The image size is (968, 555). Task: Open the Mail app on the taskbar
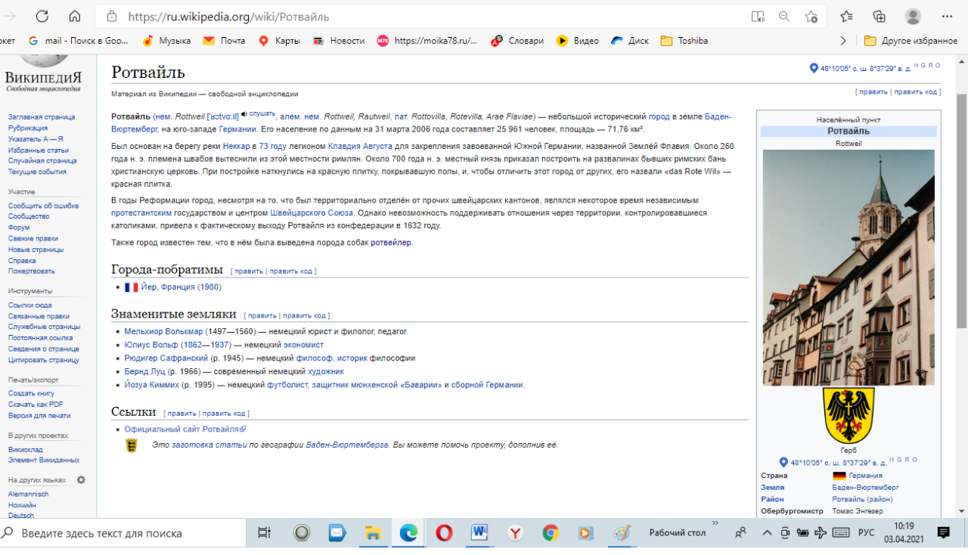(x=337, y=533)
